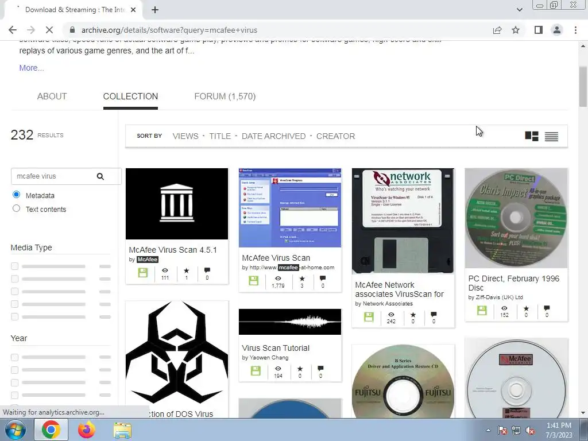Image resolution: width=588 pixels, height=441 pixels.
Task: Close the Download & Streaming tab
Action: (133, 10)
